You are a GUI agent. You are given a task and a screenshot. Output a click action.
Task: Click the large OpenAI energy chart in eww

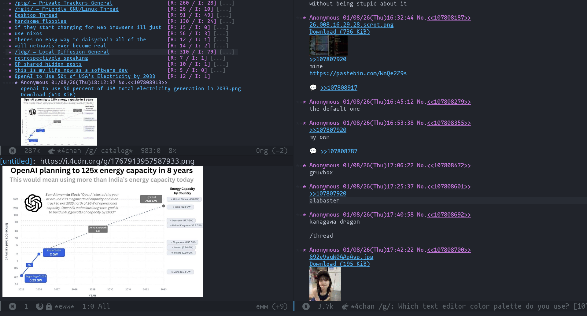pos(103,232)
